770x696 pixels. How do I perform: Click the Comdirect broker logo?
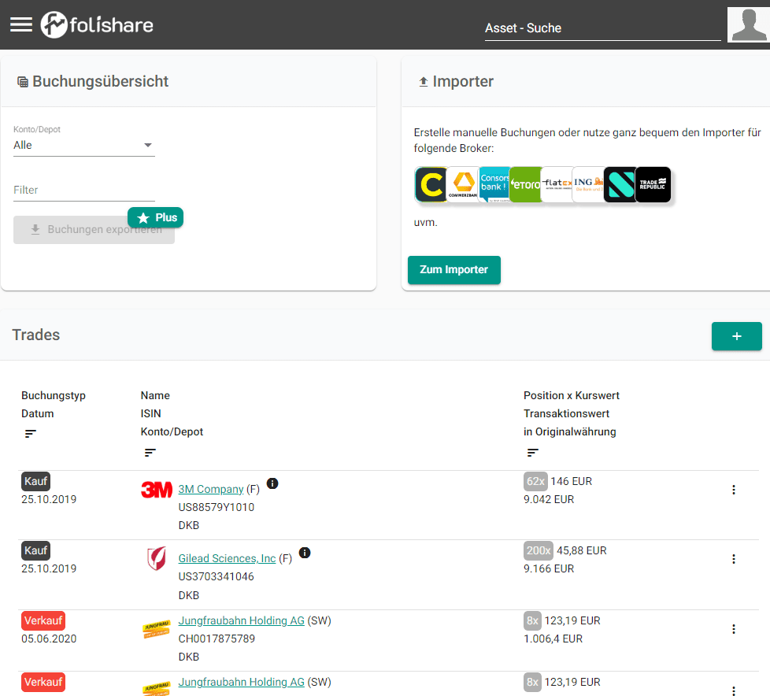[431, 185]
